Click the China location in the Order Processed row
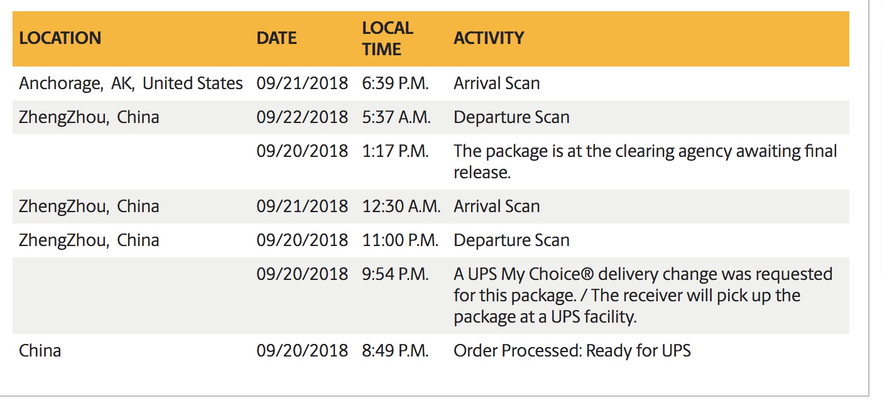The width and height of the screenshot is (882, 408). [40, 350]
